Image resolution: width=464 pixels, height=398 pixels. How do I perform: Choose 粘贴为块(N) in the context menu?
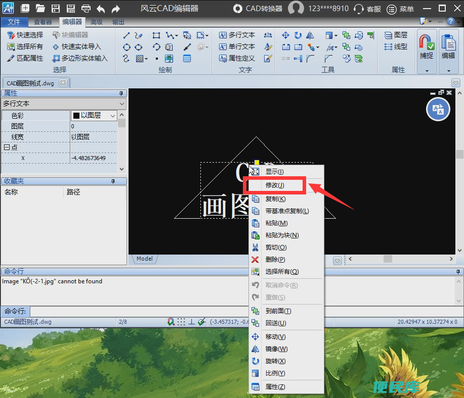coord(286,235)
